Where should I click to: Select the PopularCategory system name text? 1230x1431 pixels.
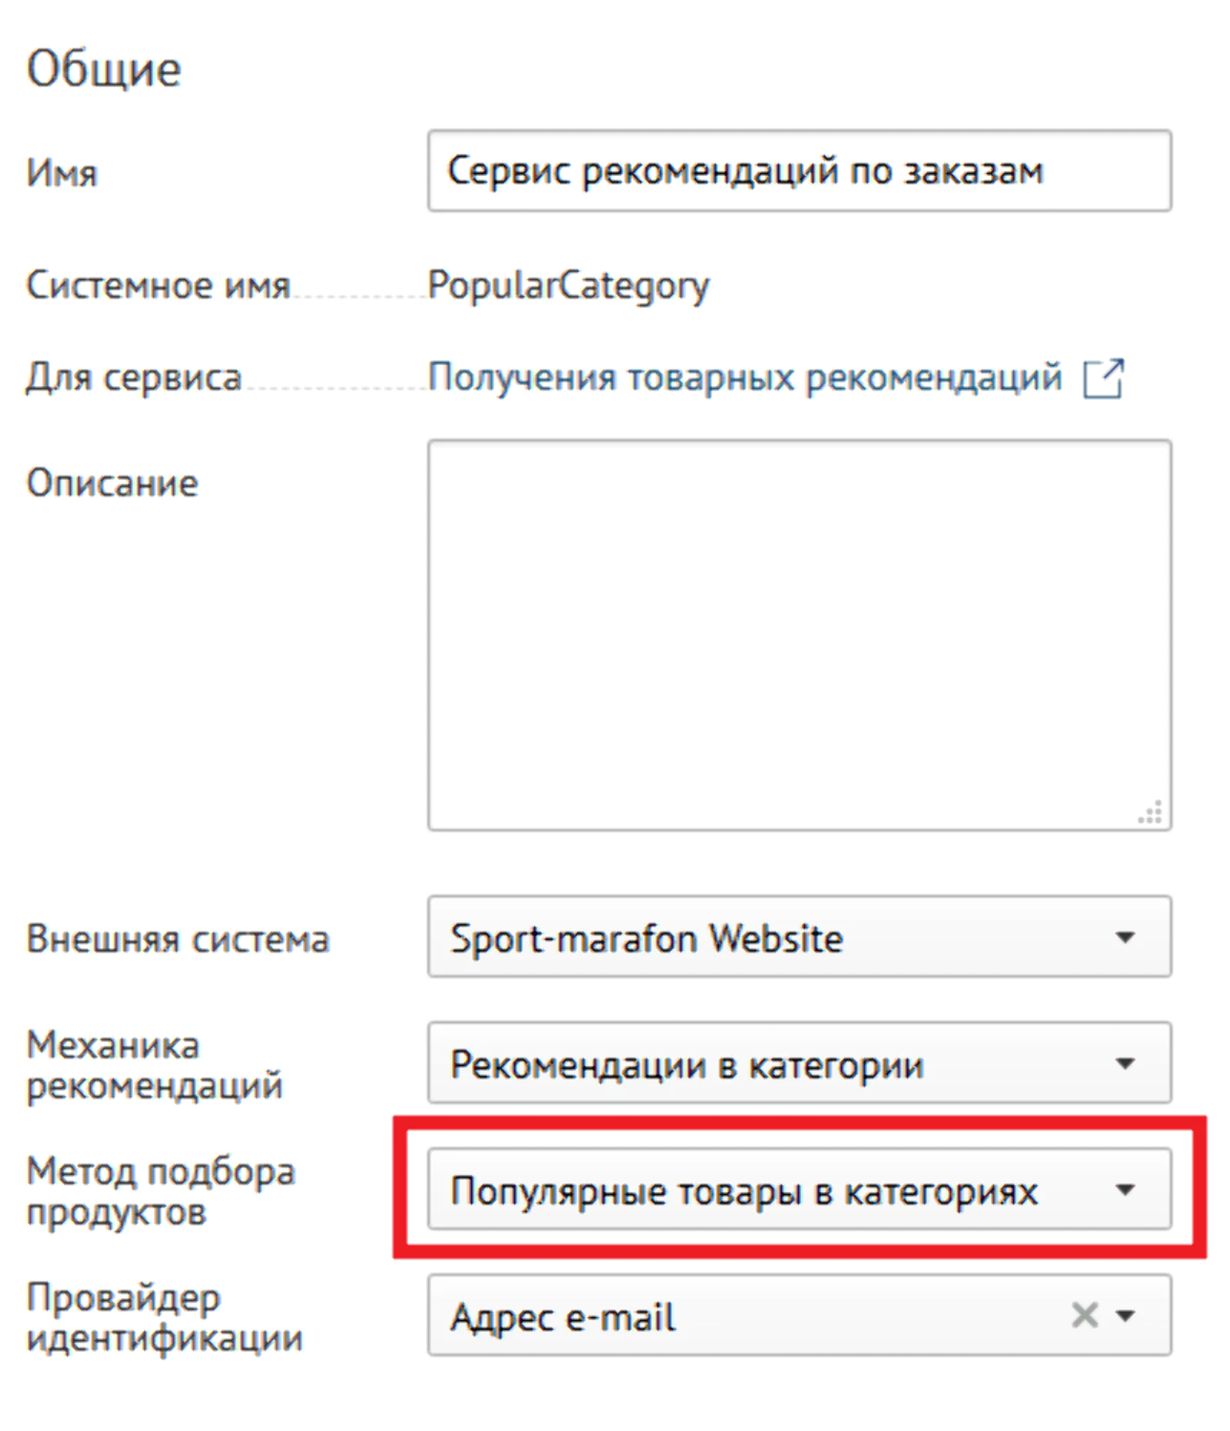point(569,286)
